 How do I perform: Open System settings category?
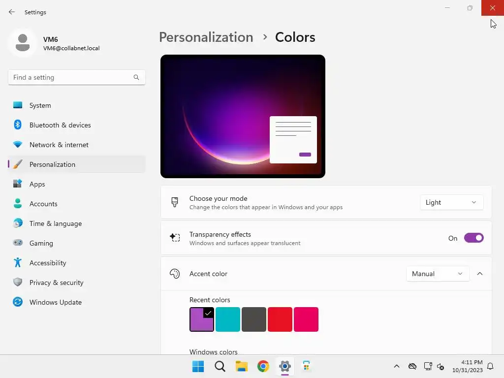coord(77,105)
